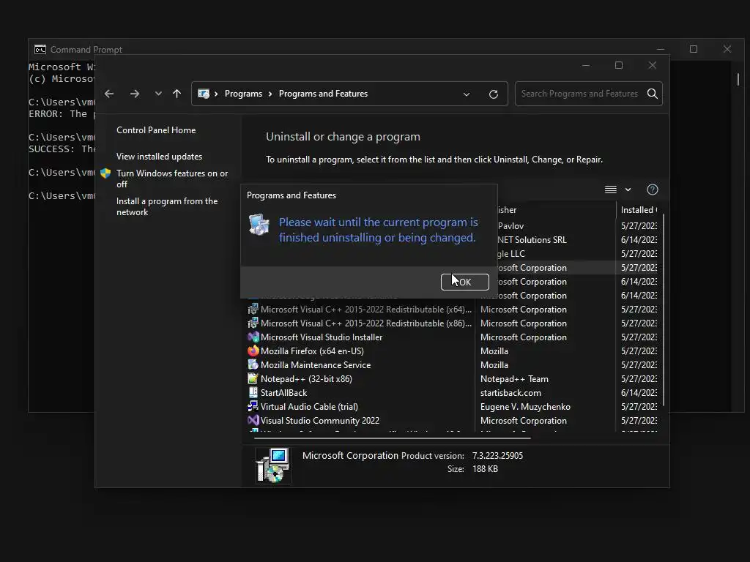
Task: Click the shield icon beside Windows features
Action: 105,173
